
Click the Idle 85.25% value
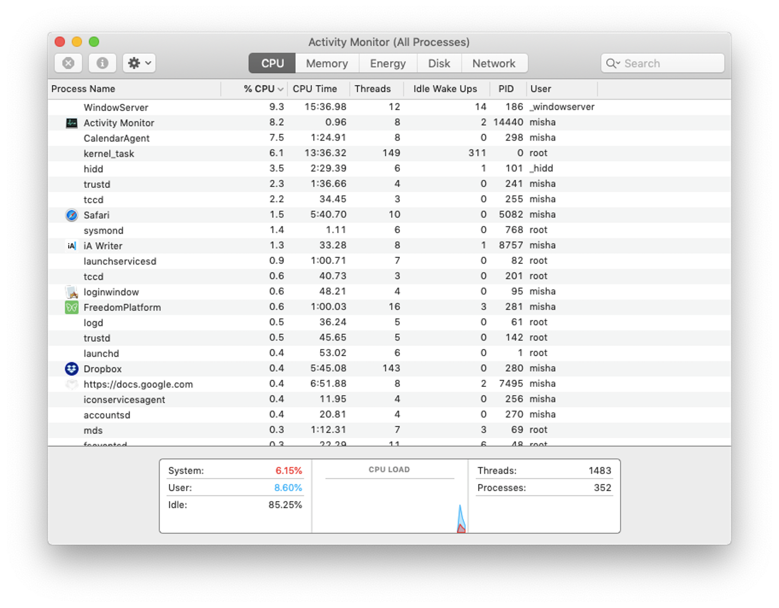click(285, 505)
